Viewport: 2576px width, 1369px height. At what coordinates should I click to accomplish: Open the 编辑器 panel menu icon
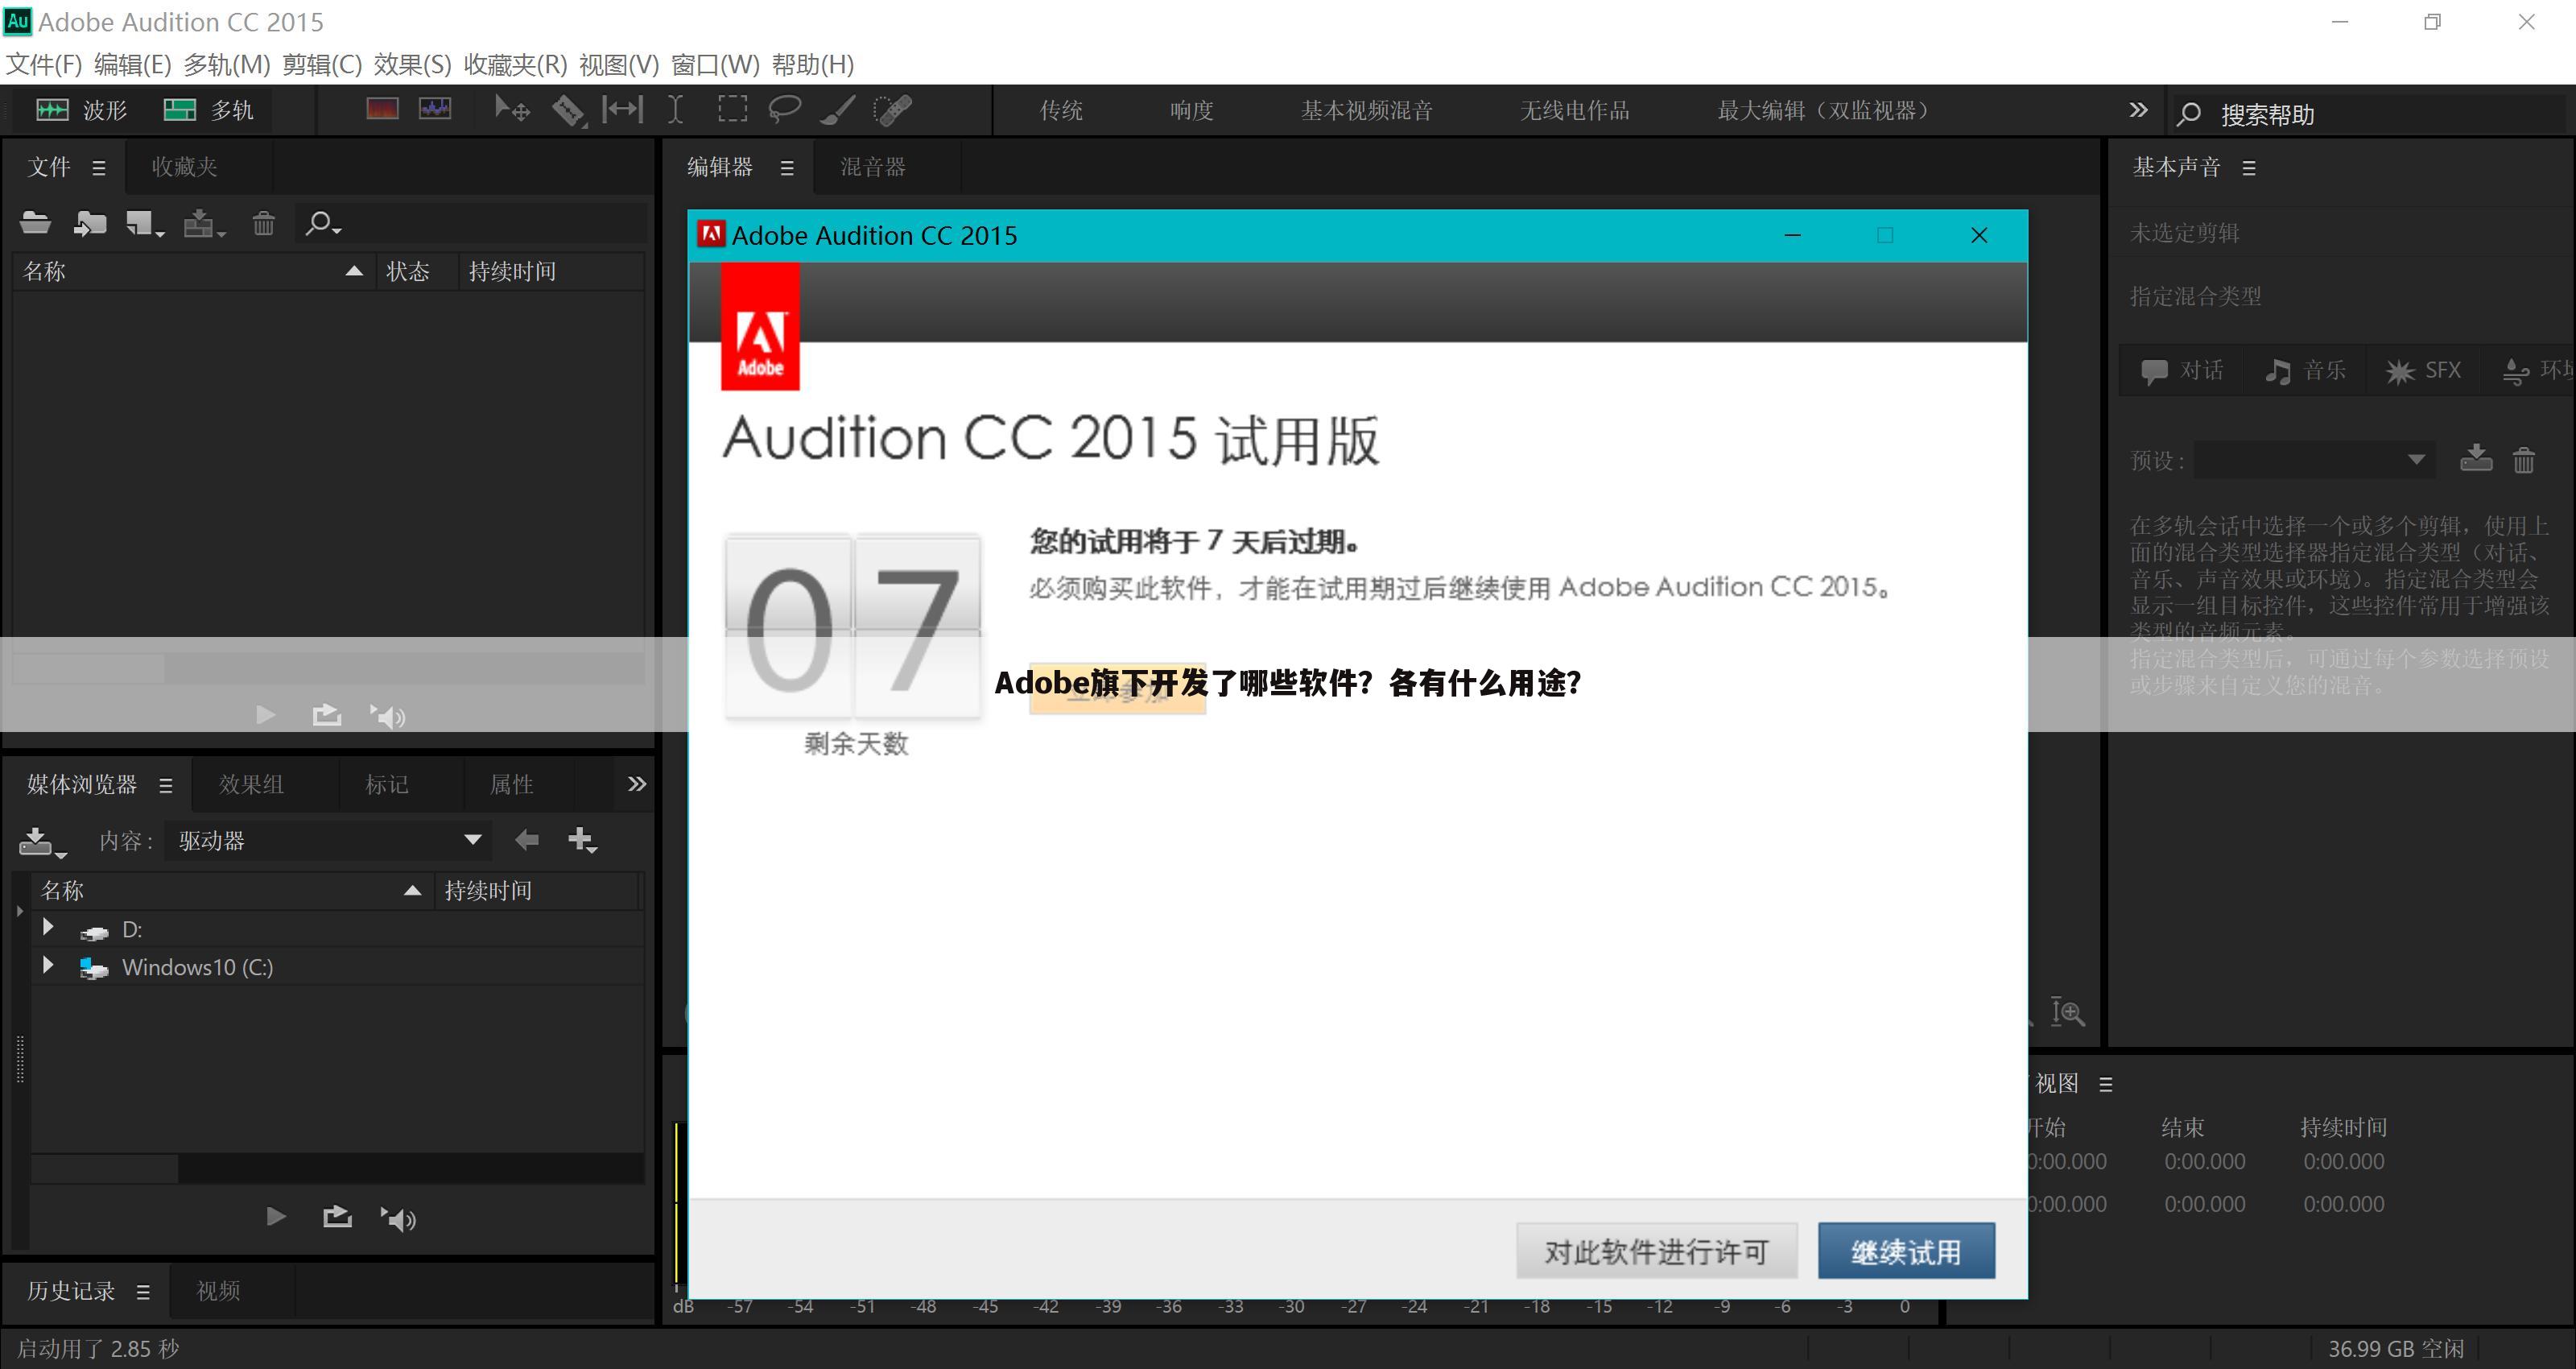(x=787, y=168)
